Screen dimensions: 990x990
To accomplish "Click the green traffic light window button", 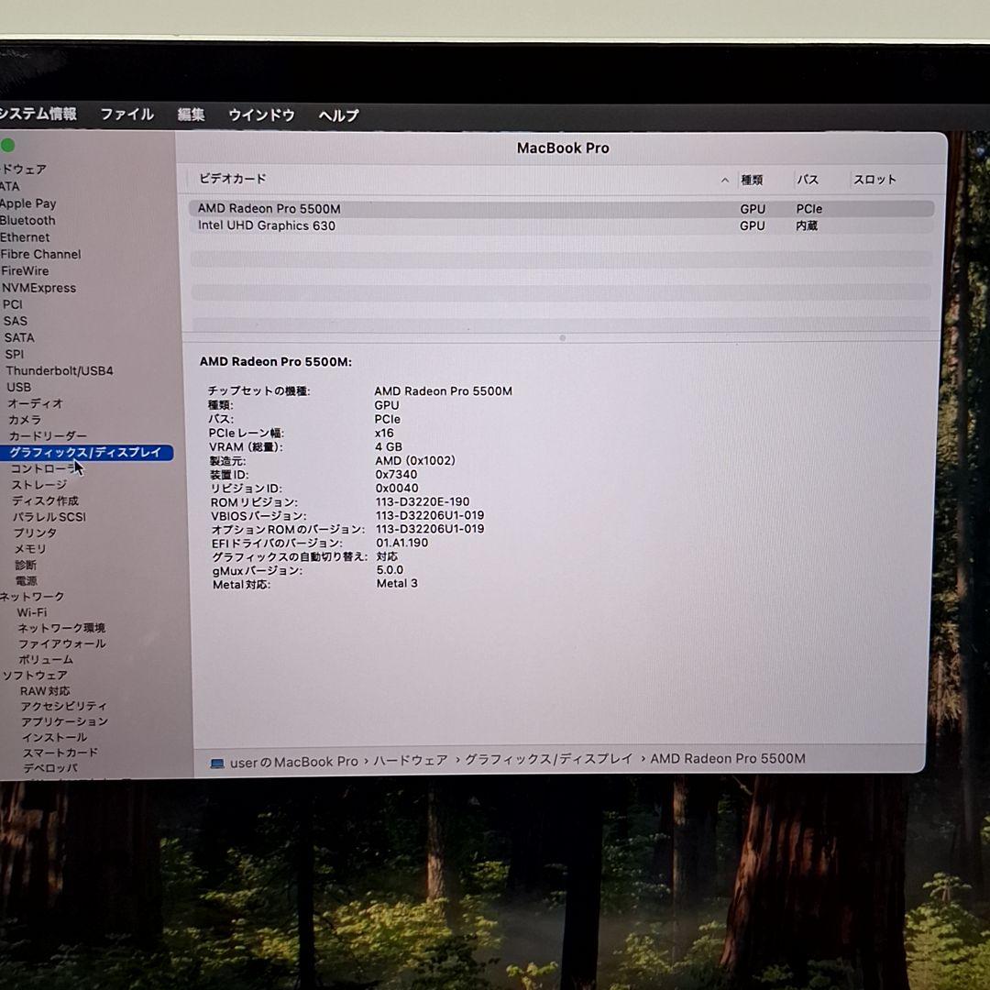I will click(8, 144).
